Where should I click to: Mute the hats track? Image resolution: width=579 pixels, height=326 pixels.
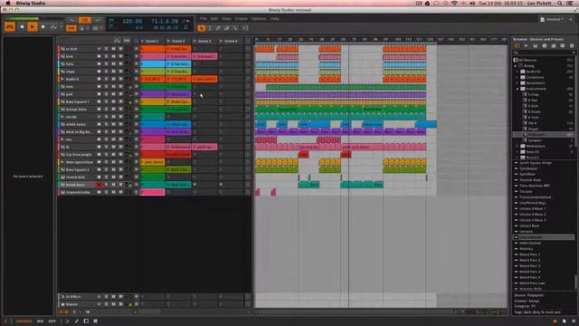[x=113, y=64]
